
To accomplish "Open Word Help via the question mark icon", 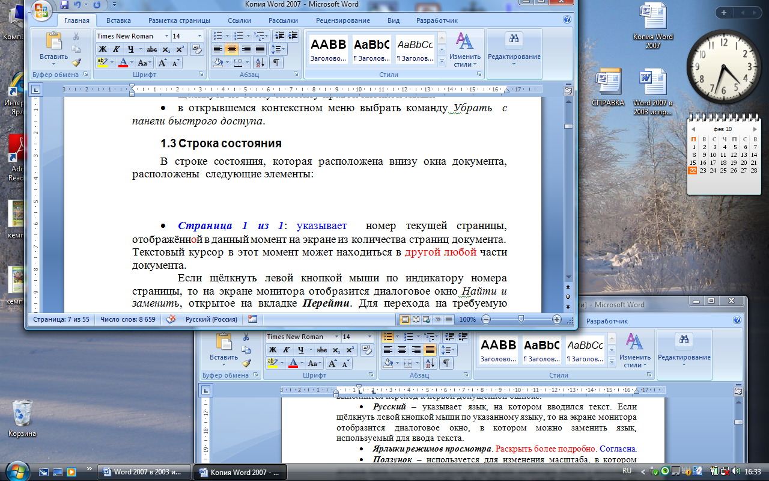I will (x=567, y=20).
